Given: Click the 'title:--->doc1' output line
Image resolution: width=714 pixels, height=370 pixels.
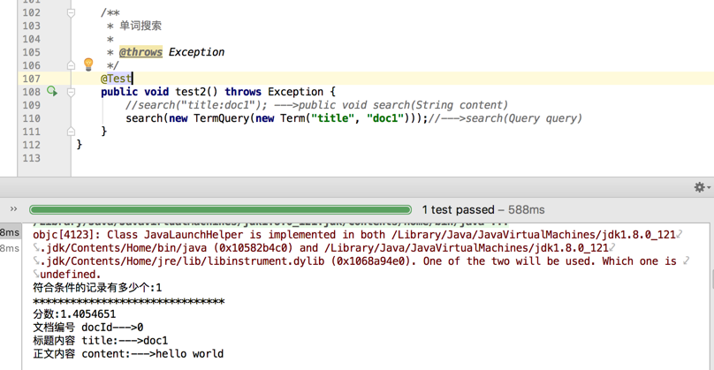Looking at the screenshot, I should pos(101,341).
